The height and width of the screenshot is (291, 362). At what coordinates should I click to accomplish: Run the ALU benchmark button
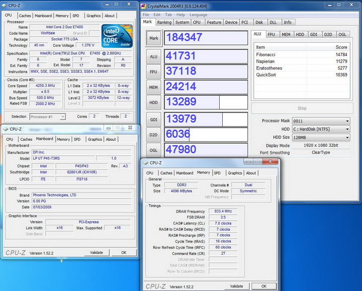pyautogui.click(x=153, y=57)
